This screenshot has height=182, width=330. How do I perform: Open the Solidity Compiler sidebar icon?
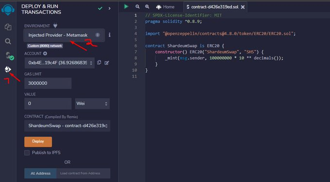click(10, 56)
